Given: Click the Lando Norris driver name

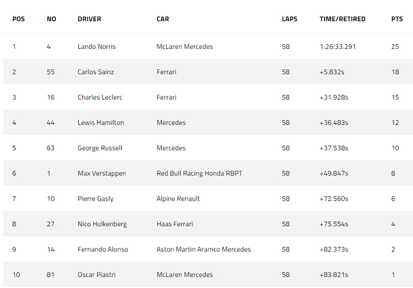Looking at the screenshot, I should click(96, 47).
